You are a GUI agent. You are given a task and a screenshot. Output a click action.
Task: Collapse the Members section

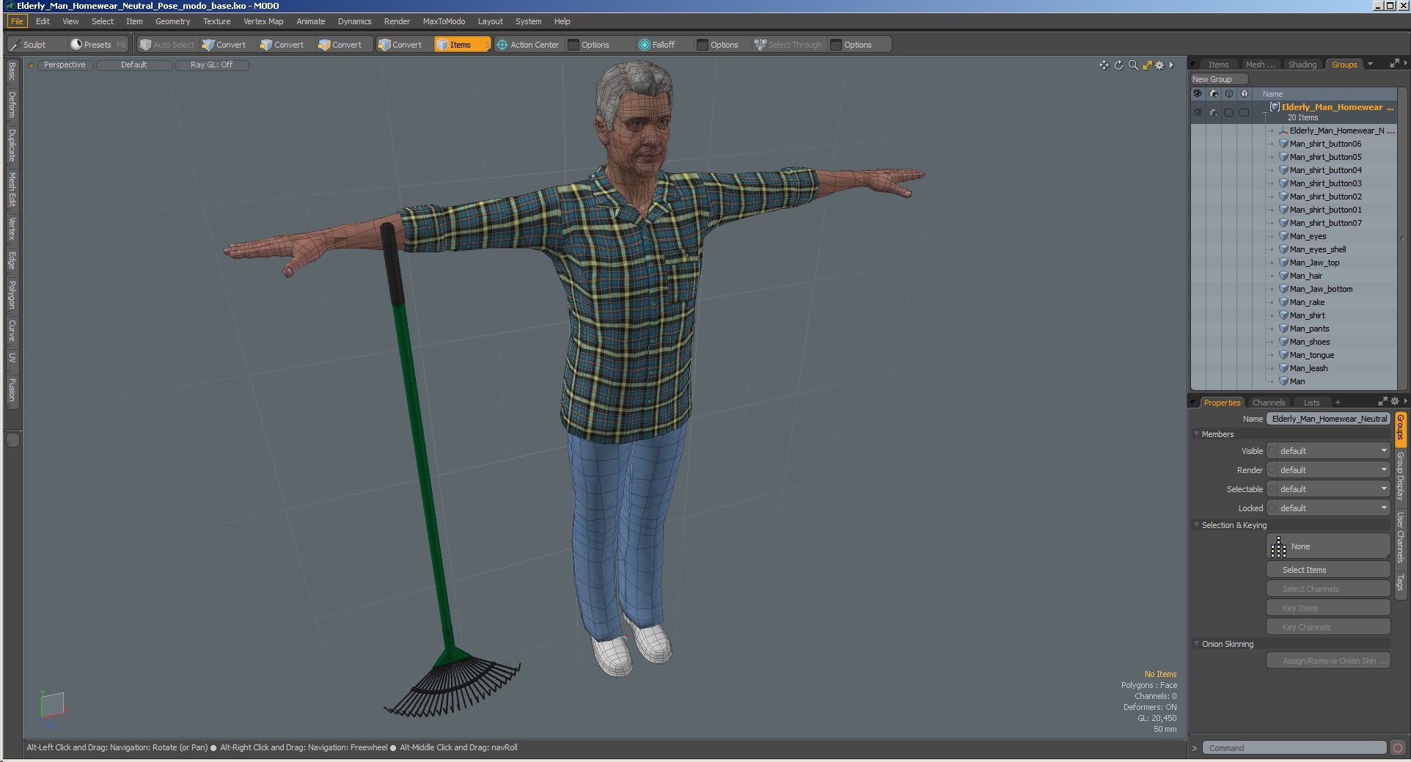[x=1196, y=434]
